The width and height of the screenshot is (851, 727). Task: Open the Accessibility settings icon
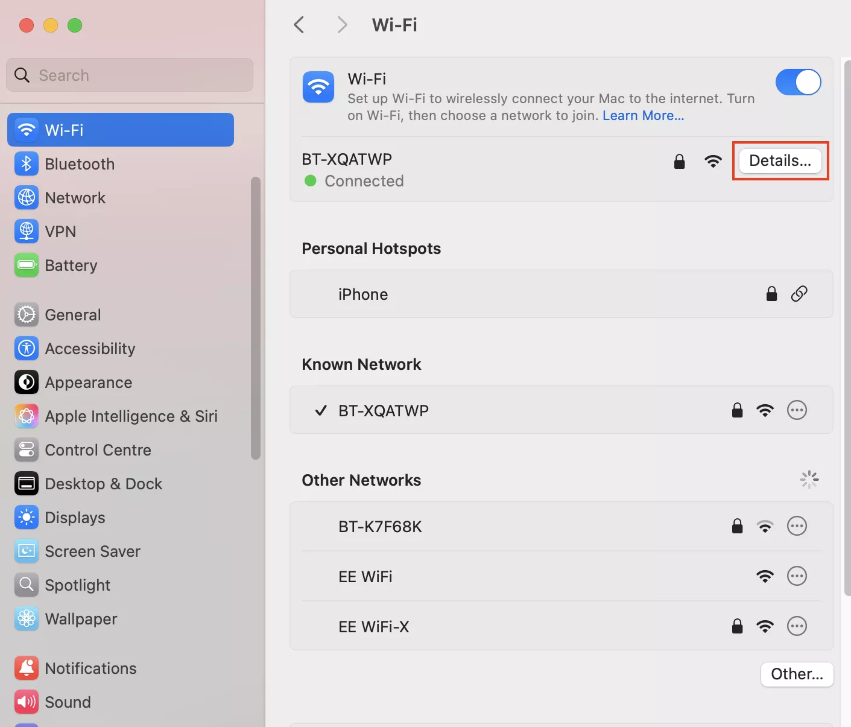27,349
